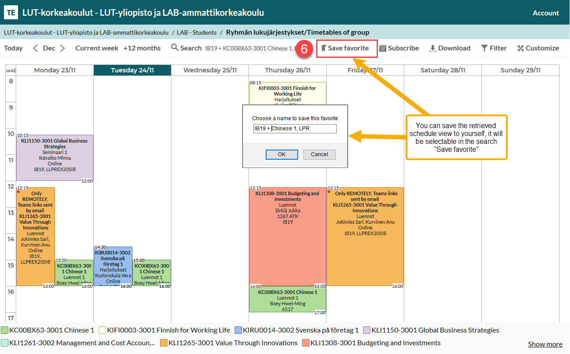The image size is (570, 354).
Task: Toggle KLI1265-3001 Value Through Innovations legend
Action: pyautogui.click(x=164, y=343)
